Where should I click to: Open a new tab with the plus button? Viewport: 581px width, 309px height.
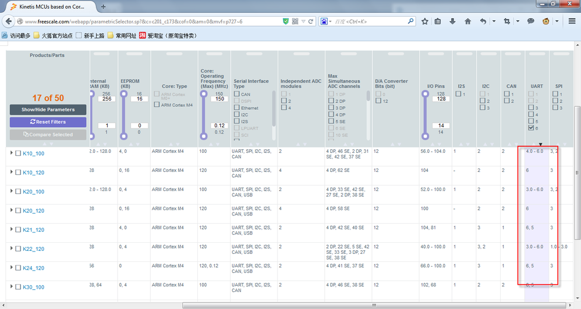(x=104, y=6)
